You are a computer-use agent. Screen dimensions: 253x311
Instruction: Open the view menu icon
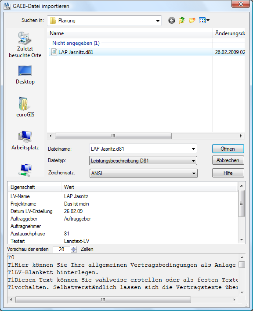tap(204, 21)
